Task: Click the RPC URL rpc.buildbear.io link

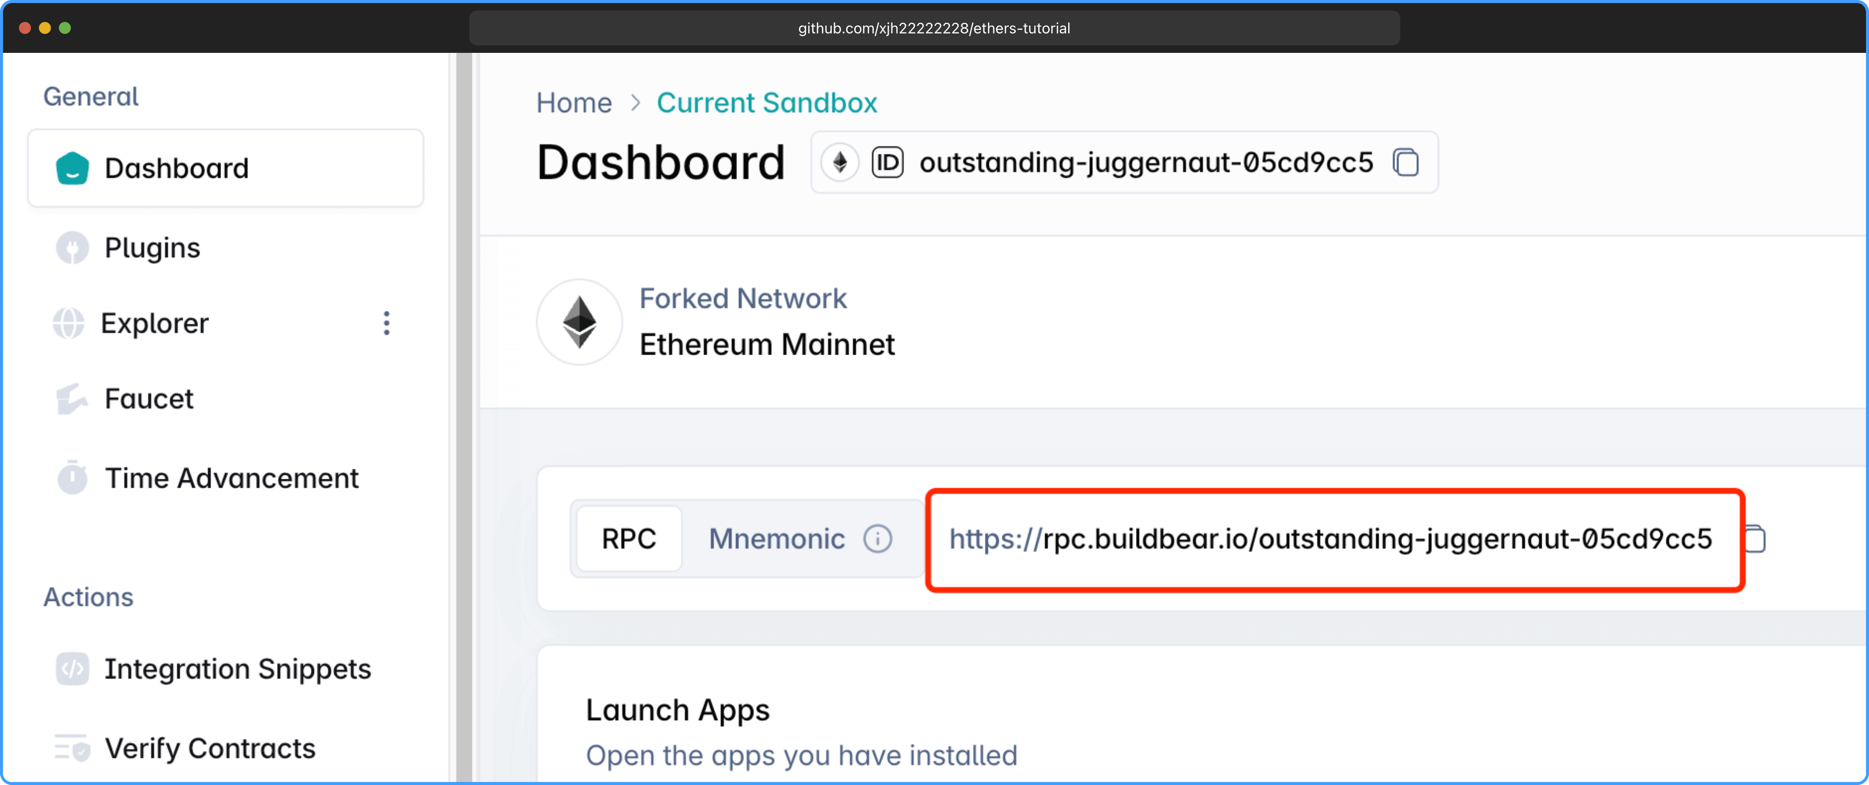Action: pyautogui.click(x=1331, y=539)
